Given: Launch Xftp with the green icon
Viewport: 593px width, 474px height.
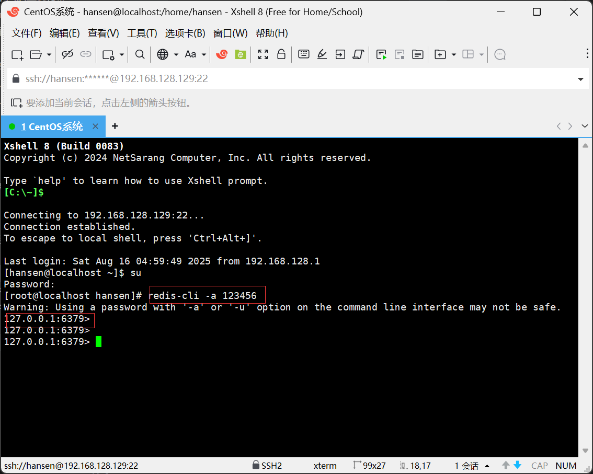Looking at the screenshot, I should (240, 54).
